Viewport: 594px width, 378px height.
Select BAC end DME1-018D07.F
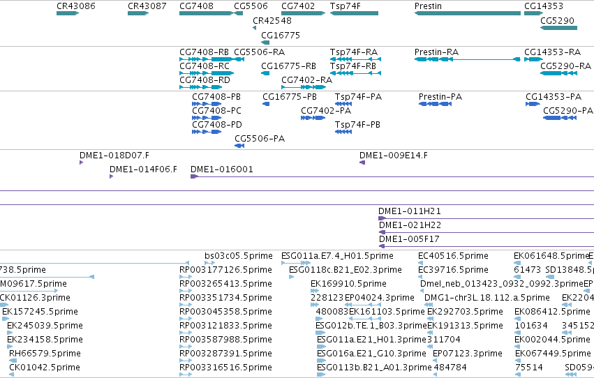tap(82, 162)
